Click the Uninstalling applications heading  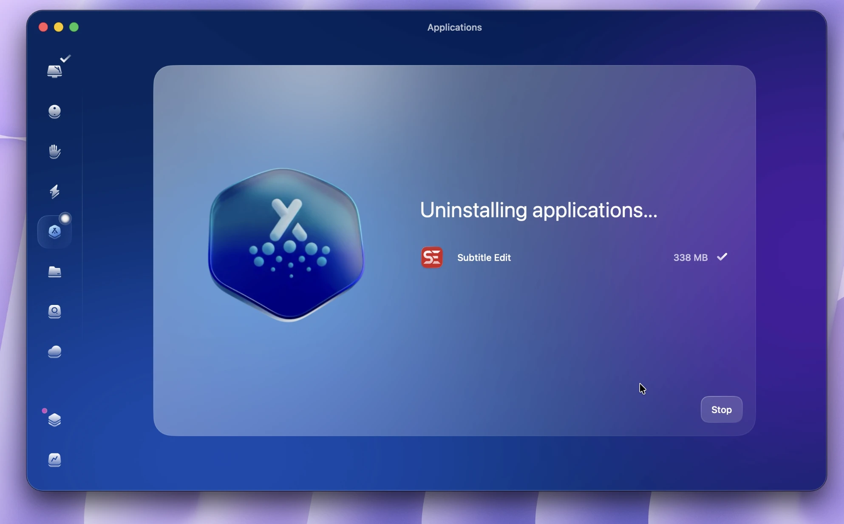point(538,210)
